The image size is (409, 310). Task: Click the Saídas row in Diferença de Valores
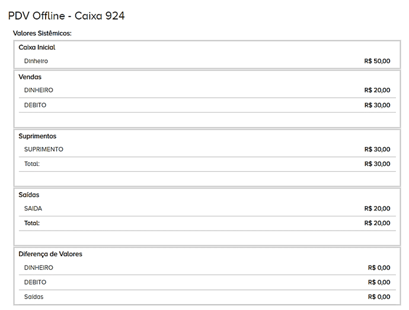click(x=34, y=297)
